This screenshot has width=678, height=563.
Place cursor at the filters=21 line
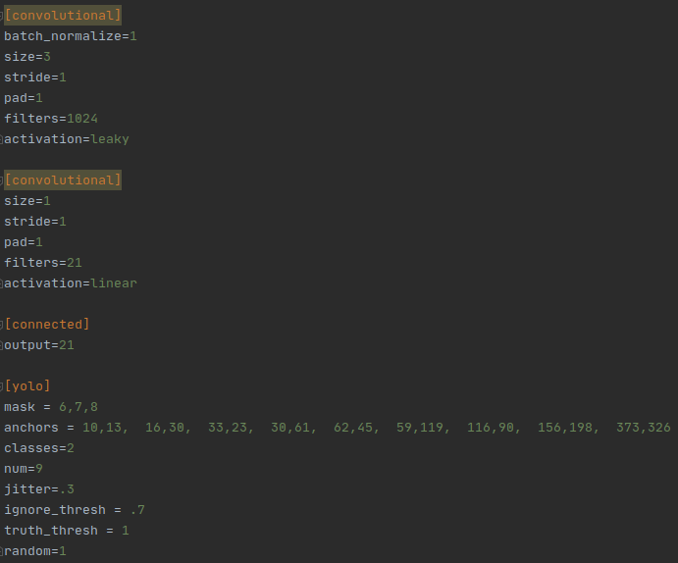coord(43,263)
